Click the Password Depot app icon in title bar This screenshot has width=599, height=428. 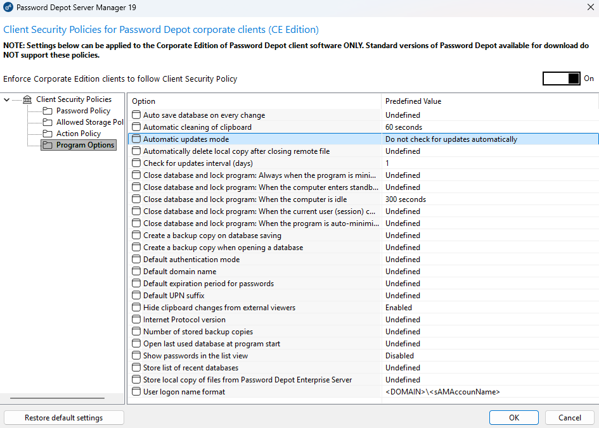coord(8,7)
